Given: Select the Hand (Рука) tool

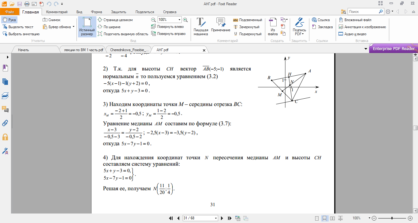Looking at the screenshot, I should click(x=9, y=20).
